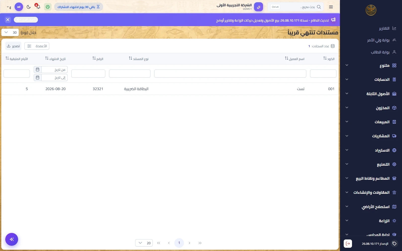Open the 'من تاريخ' calendar picker
Image resolution: width=402 pixels, height=251 pixels.
(x=38, y=70)
